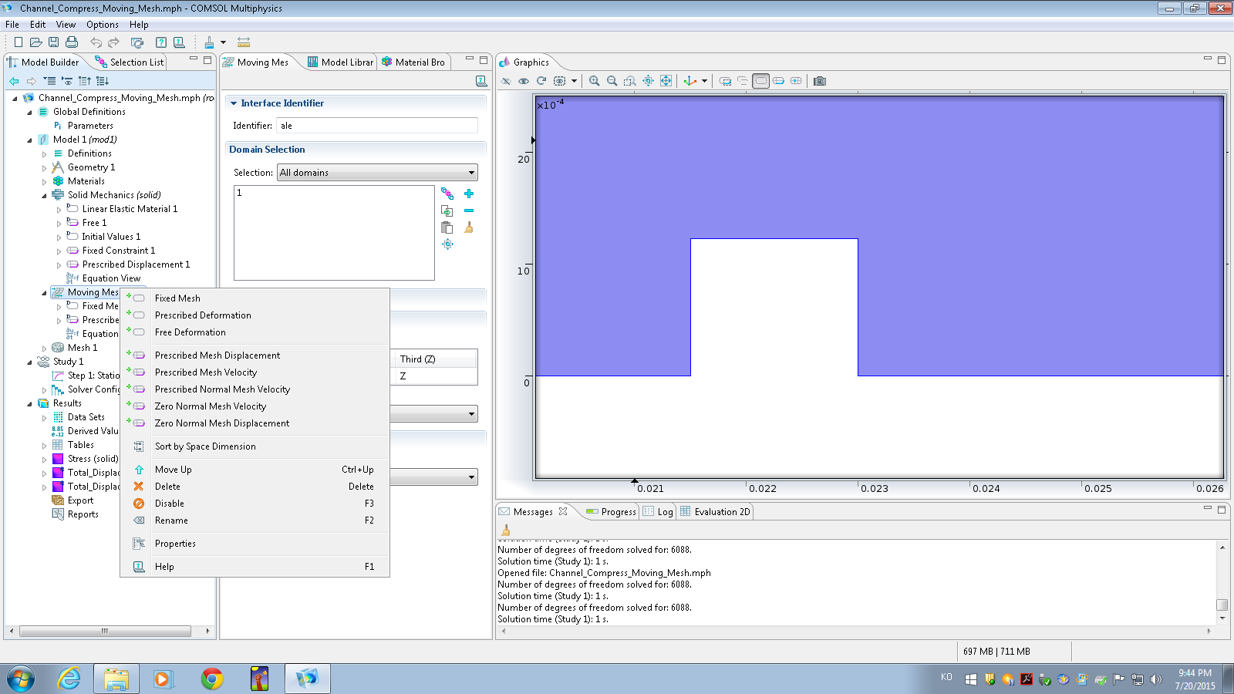Zoom in on the Graphics view
The image size is (1234, 694).
[x=594, y=81]
